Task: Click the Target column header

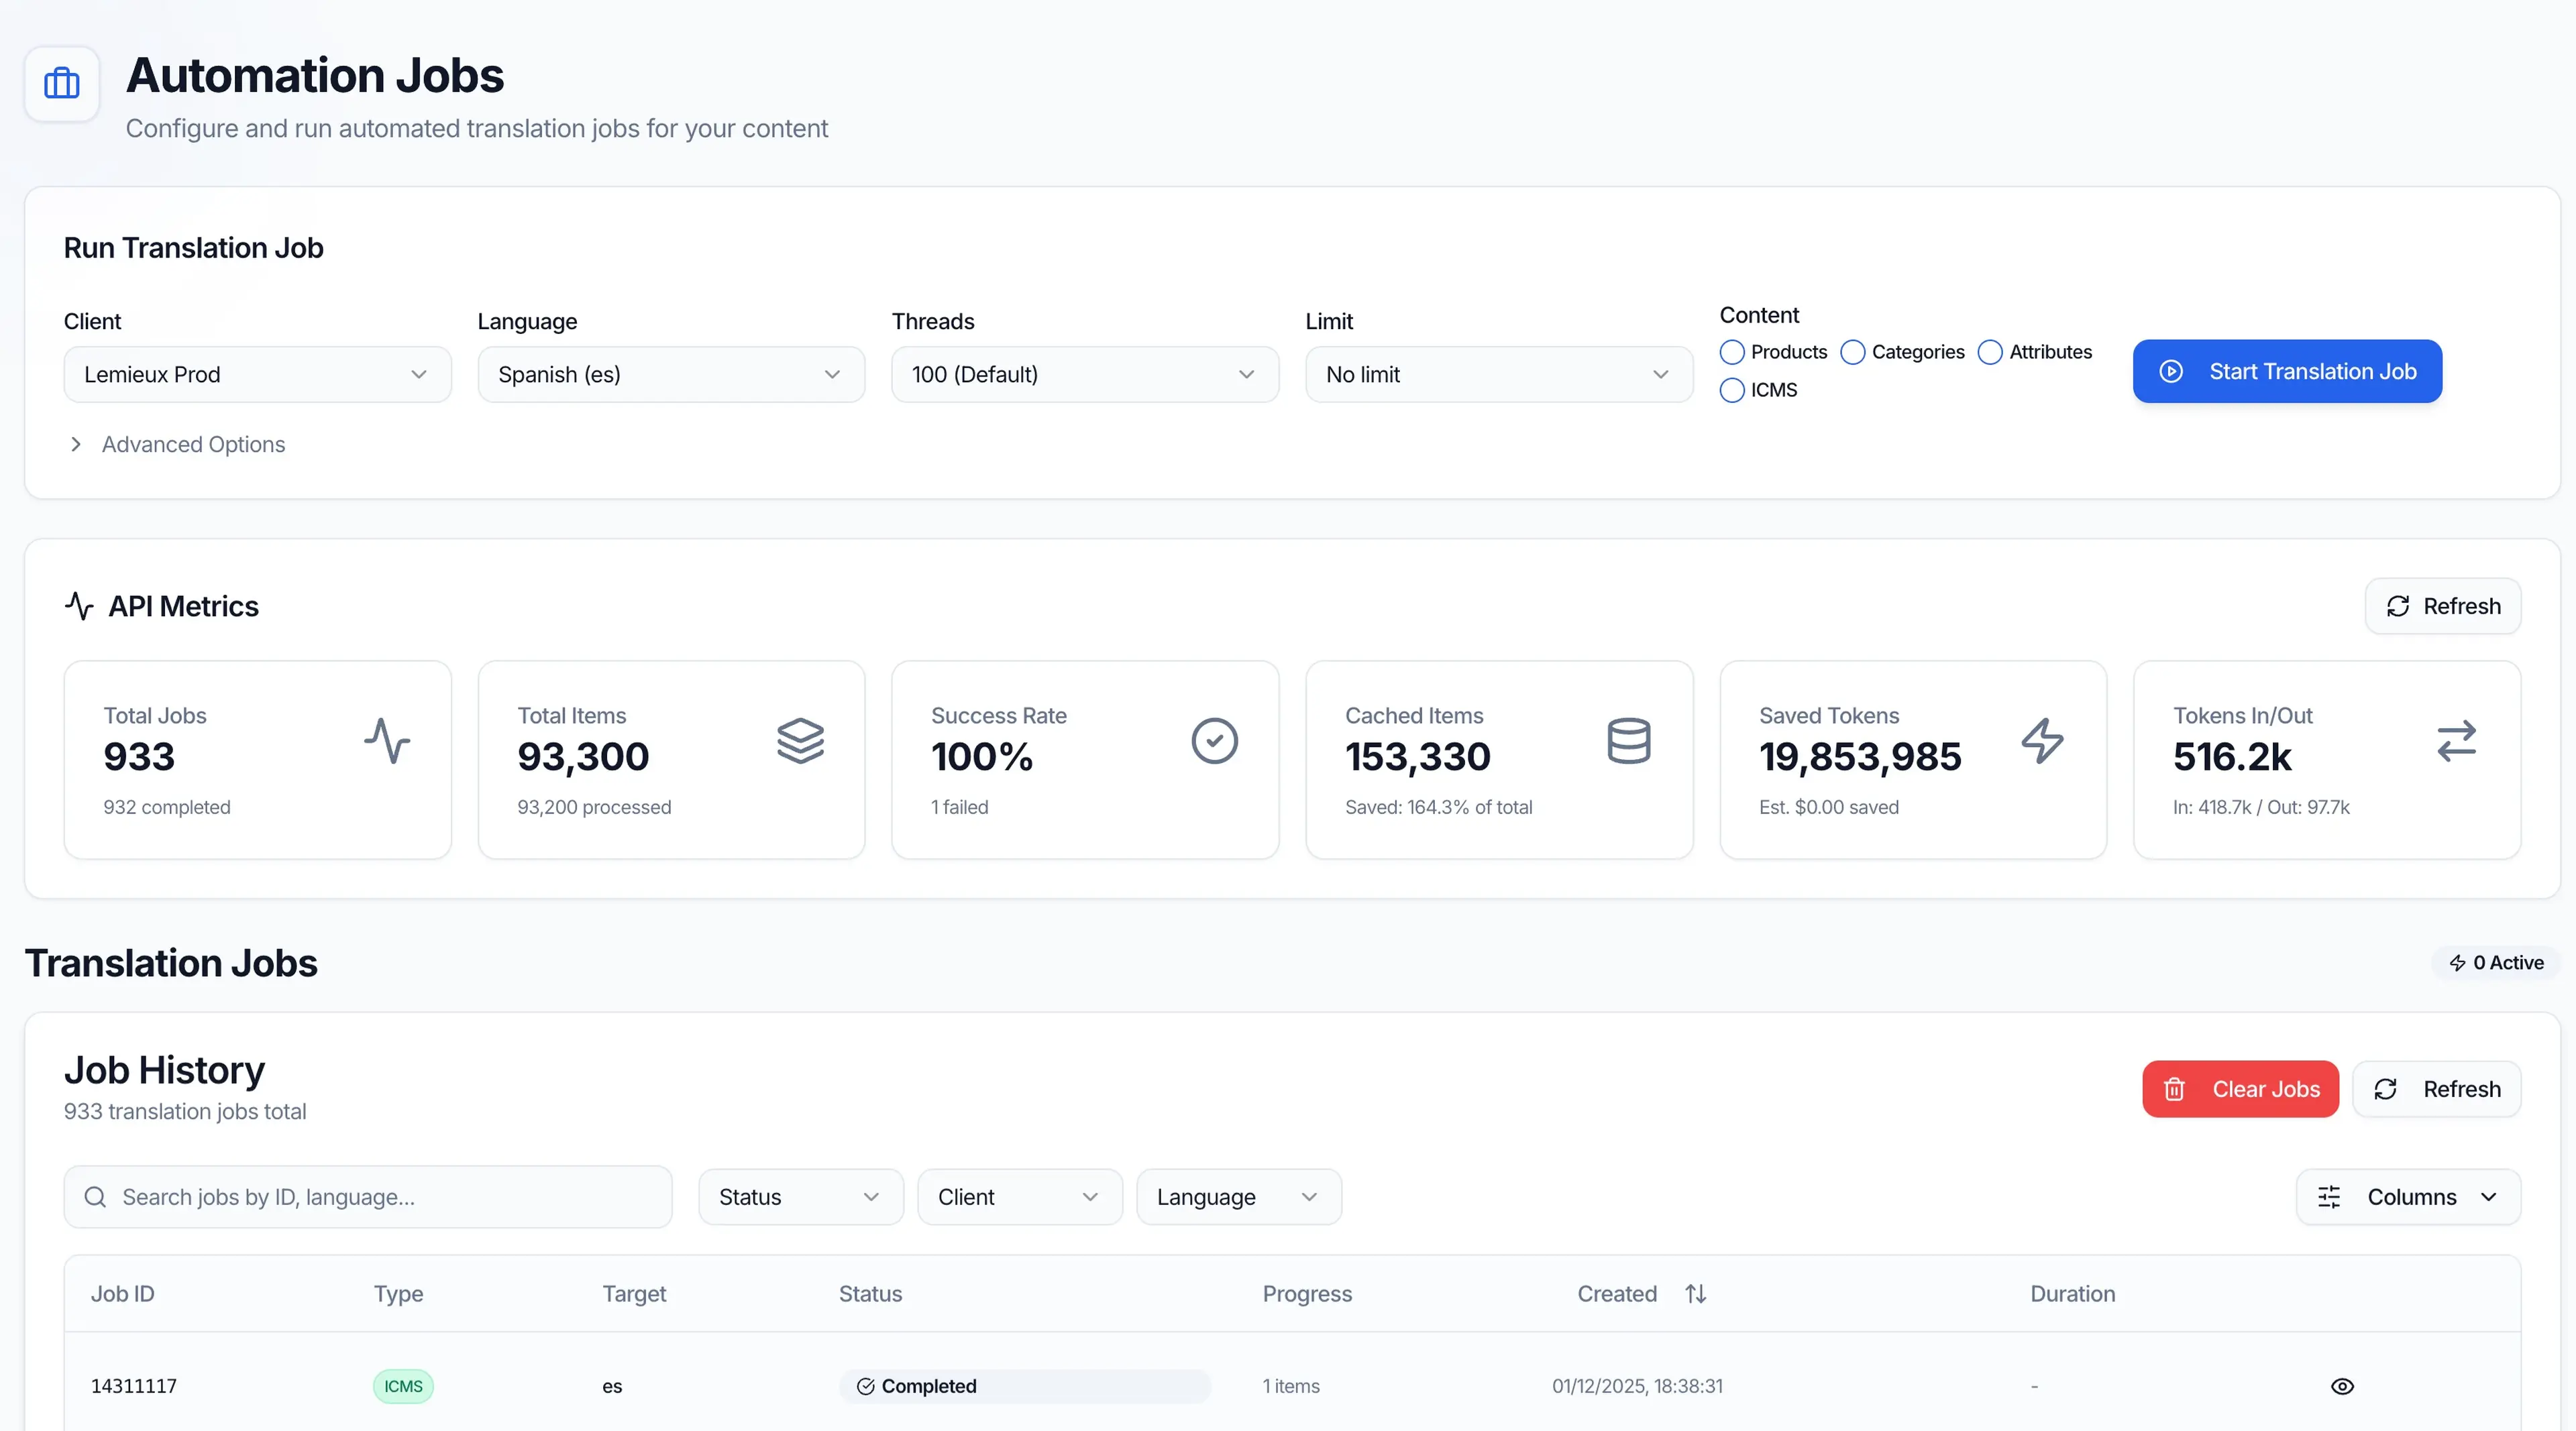Action: (x=634, y=1294)
